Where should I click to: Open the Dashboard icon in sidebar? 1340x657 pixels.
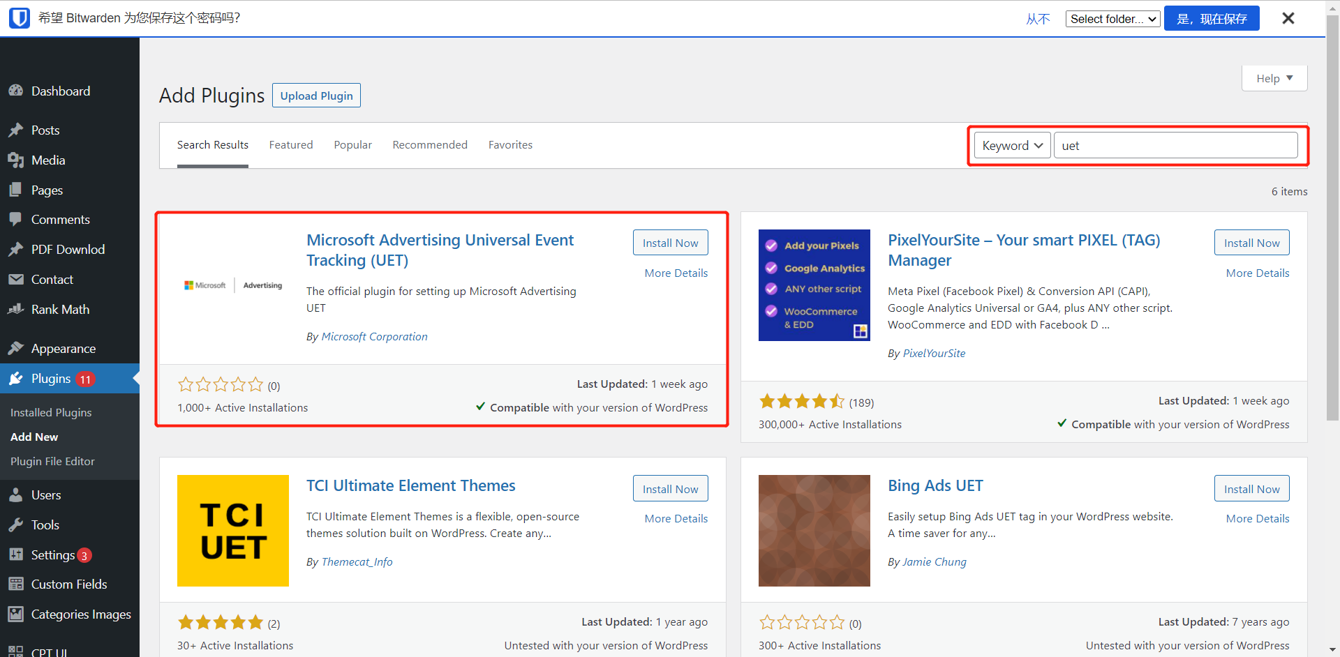(16, 91)
